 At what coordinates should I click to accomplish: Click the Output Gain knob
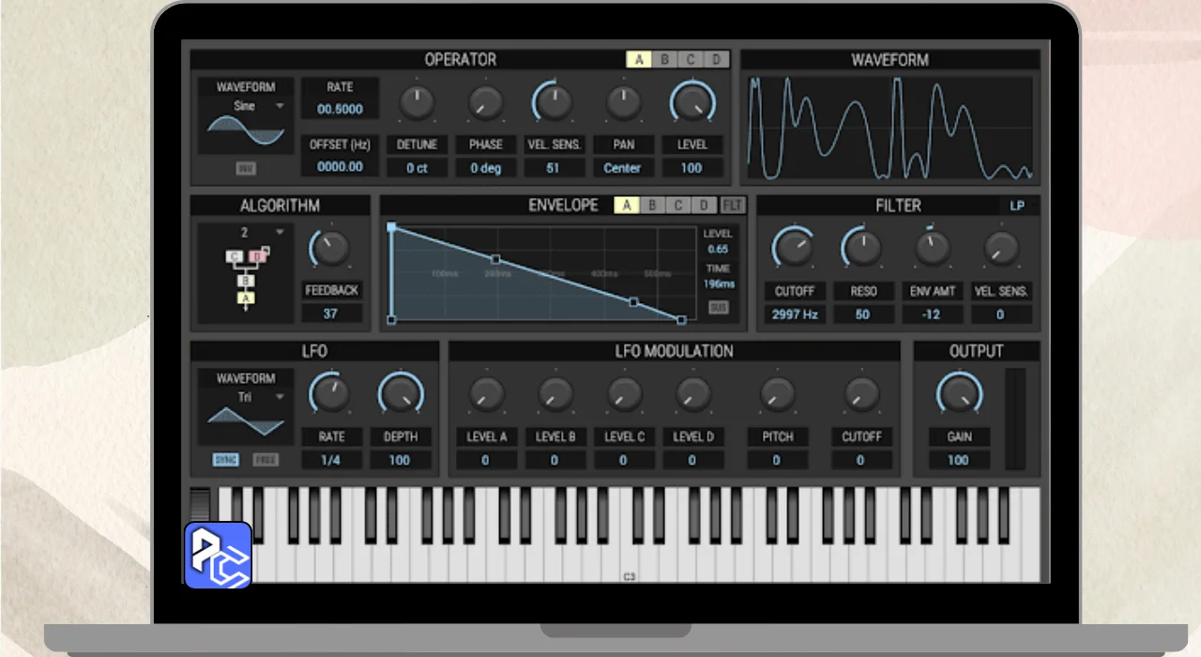coord(959,393)
